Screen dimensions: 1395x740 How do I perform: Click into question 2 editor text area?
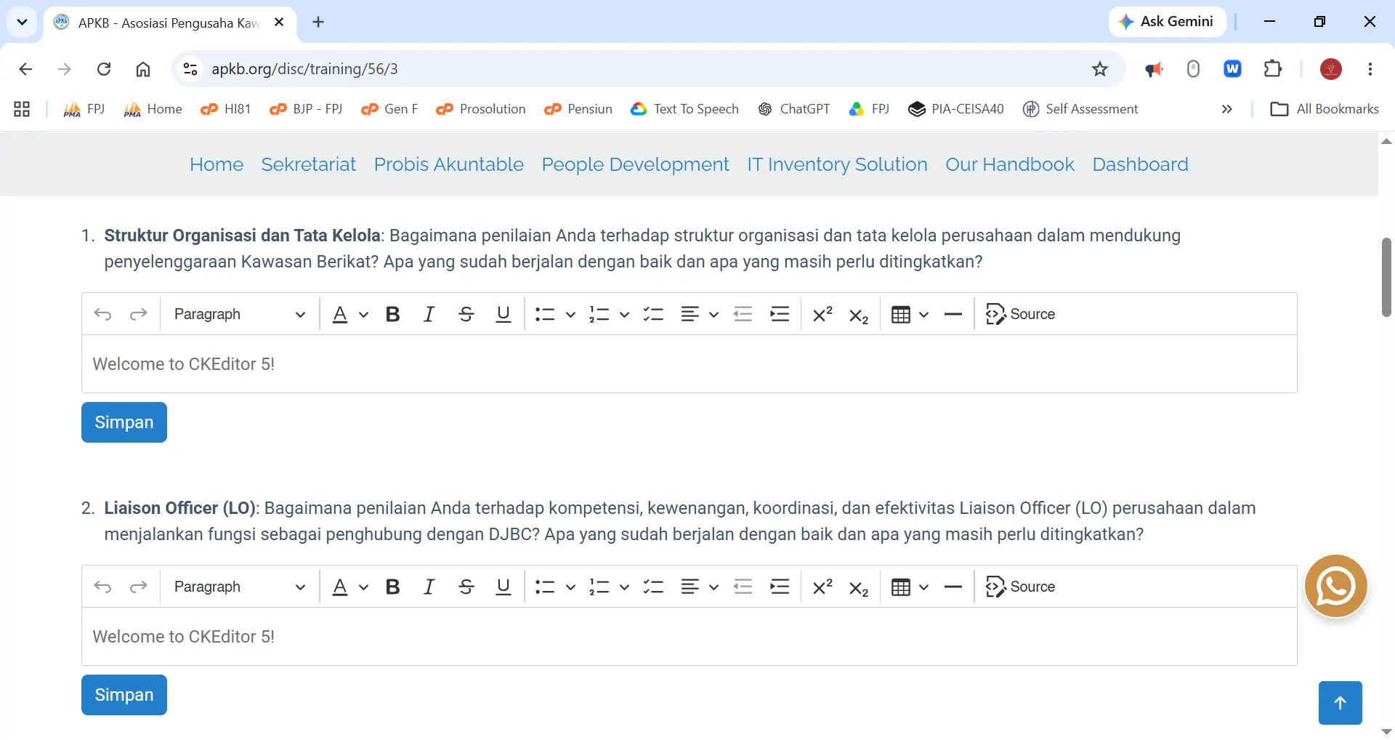690,637
